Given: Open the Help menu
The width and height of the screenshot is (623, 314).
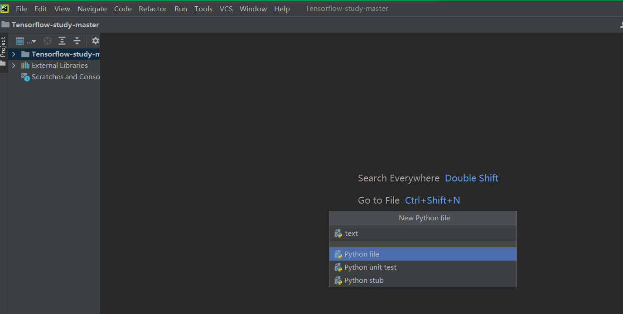Looking at the screenshot, I should coord(282,9).
